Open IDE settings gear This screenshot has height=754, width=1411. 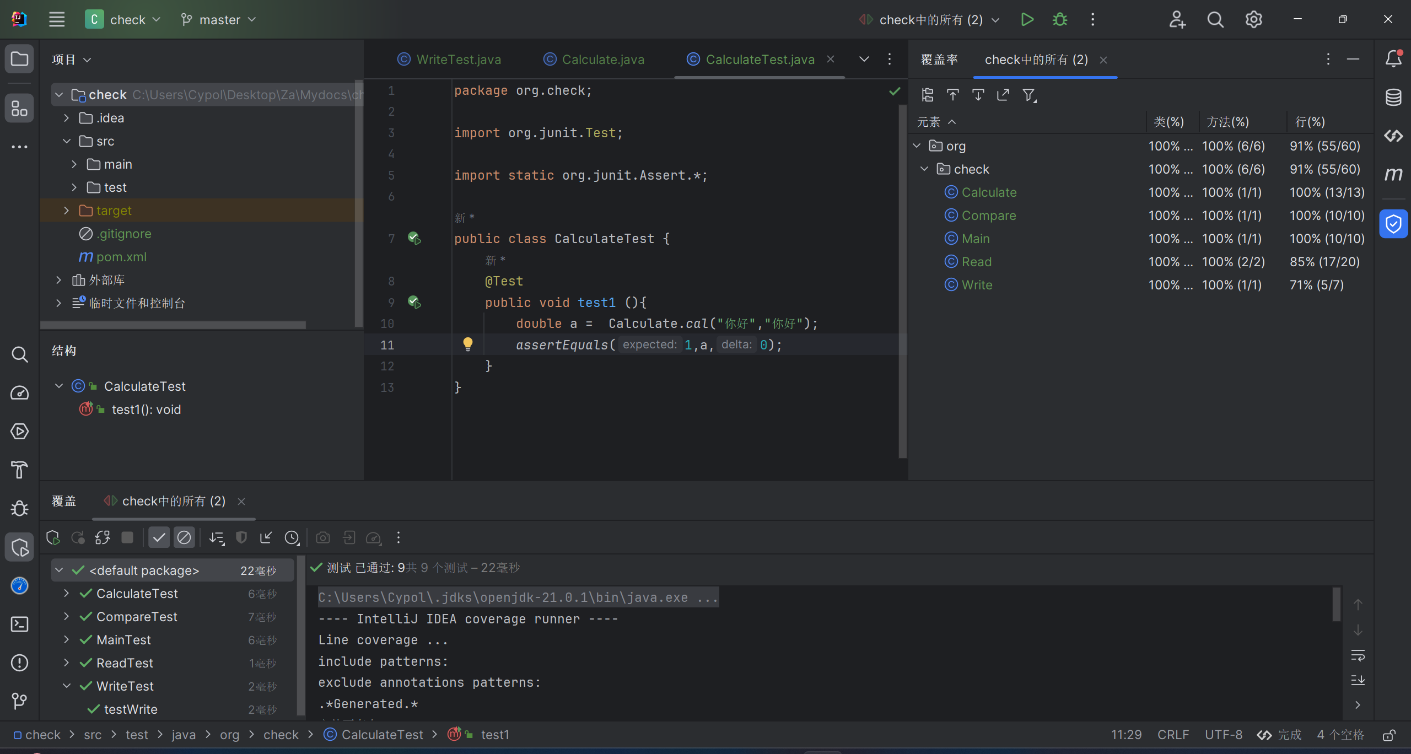pyautogui.click(x=1253, y=20)
